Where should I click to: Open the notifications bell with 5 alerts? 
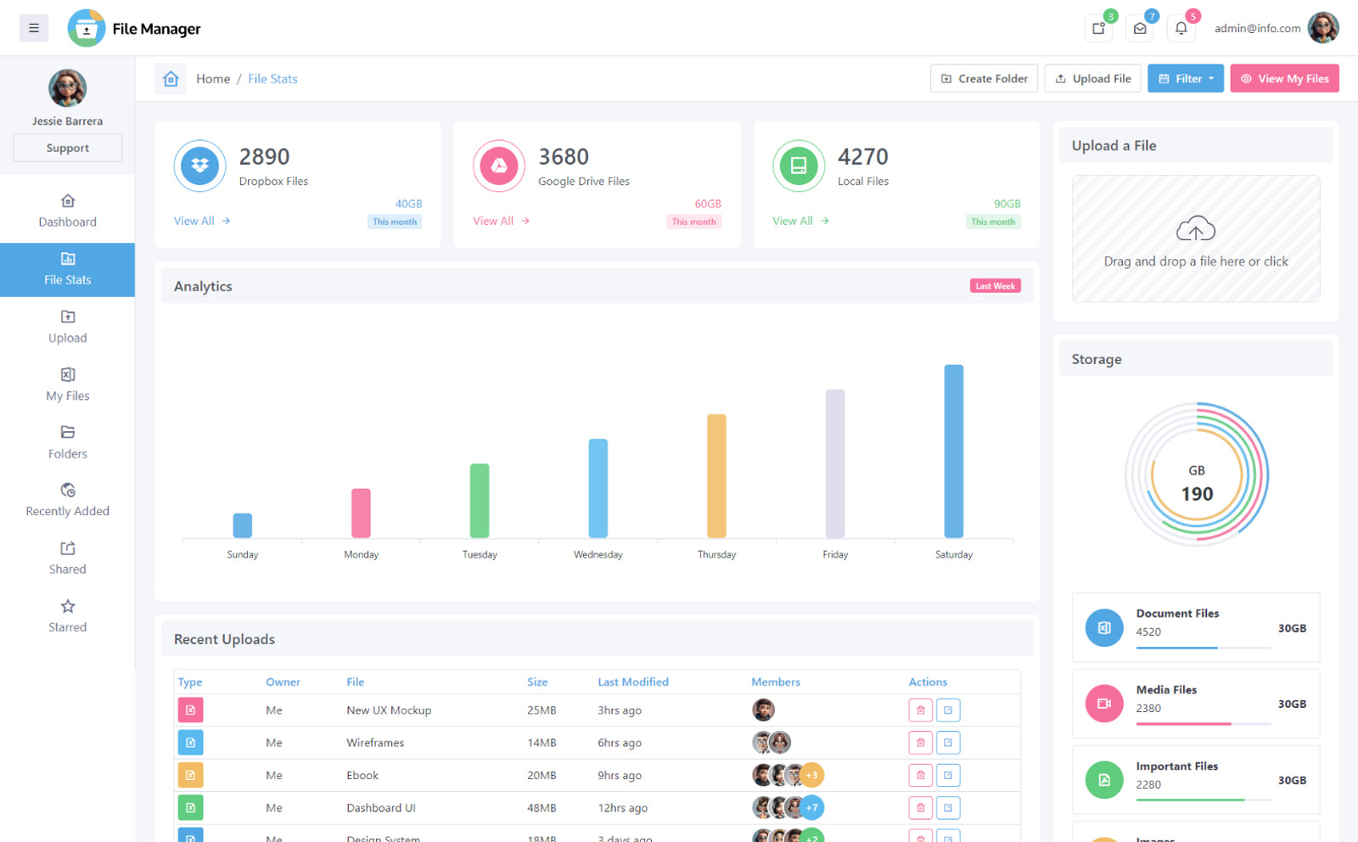pos(1181,27)
